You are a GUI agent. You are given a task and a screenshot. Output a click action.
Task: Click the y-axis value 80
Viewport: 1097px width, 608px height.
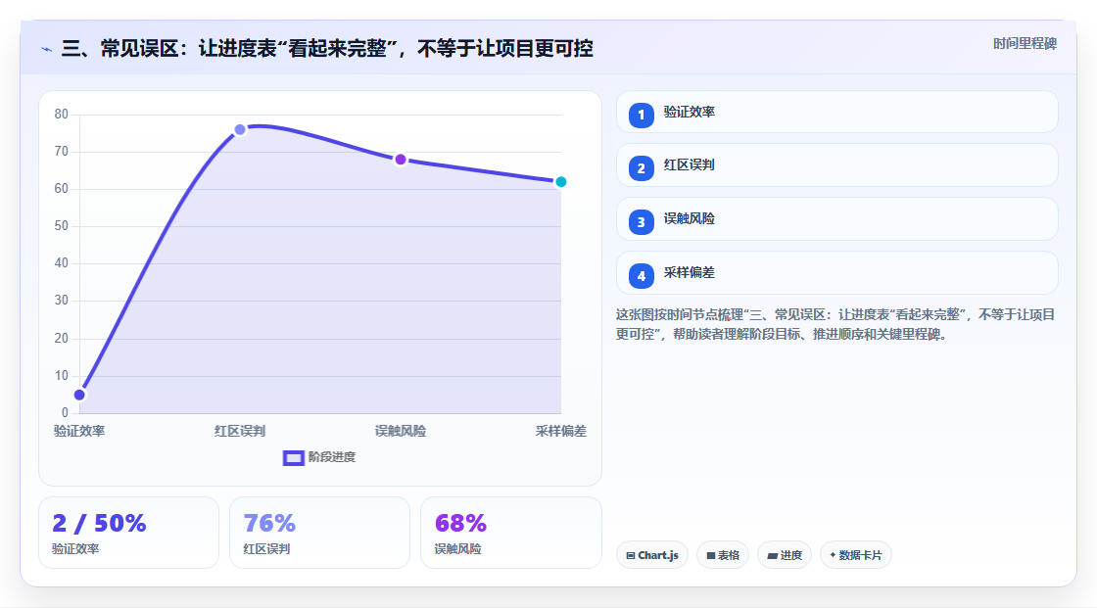[x=62, y=114]
